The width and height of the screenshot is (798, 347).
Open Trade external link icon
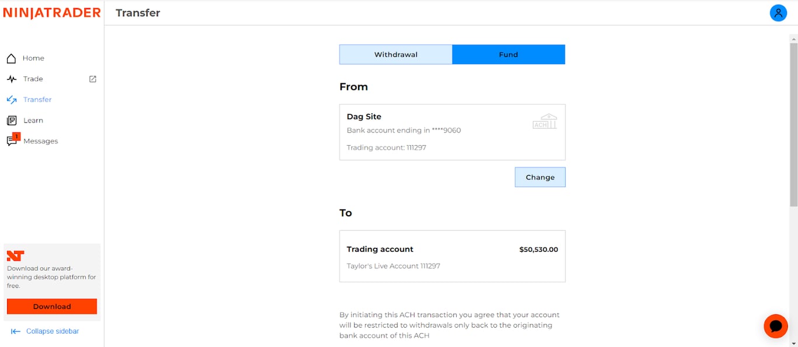92,79
